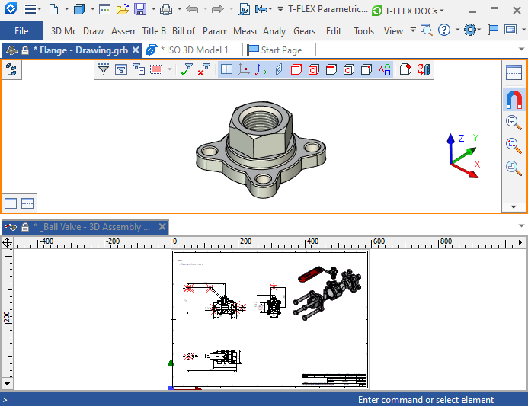This screenshot has width=528, height=406.
Task: Click the red-blue assembly components icon
Action: tap(424, 69)
